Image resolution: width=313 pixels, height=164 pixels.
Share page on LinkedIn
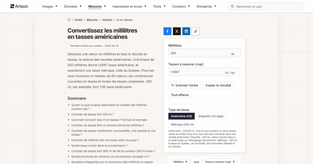[186, 31]
